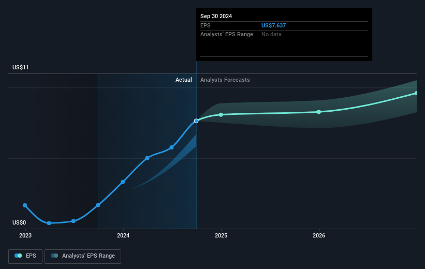Click the Sep 30 2024 tooltip date
The height and width of the screenshot is (269, 425).
tap(216, 16)
